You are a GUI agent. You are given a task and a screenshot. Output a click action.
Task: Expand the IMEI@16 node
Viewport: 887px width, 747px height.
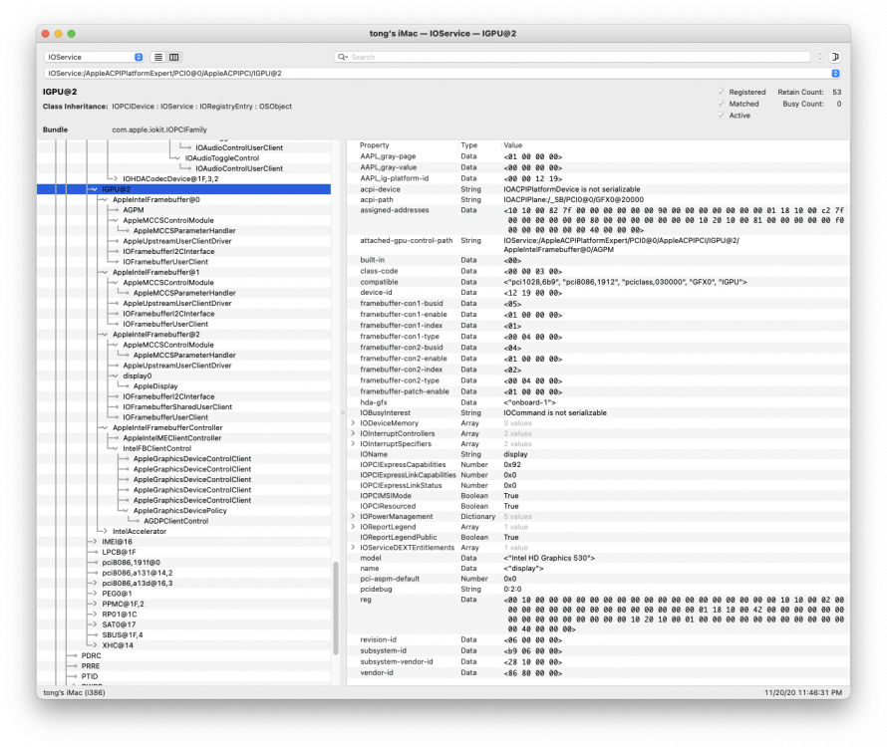(x=95, y=542)
